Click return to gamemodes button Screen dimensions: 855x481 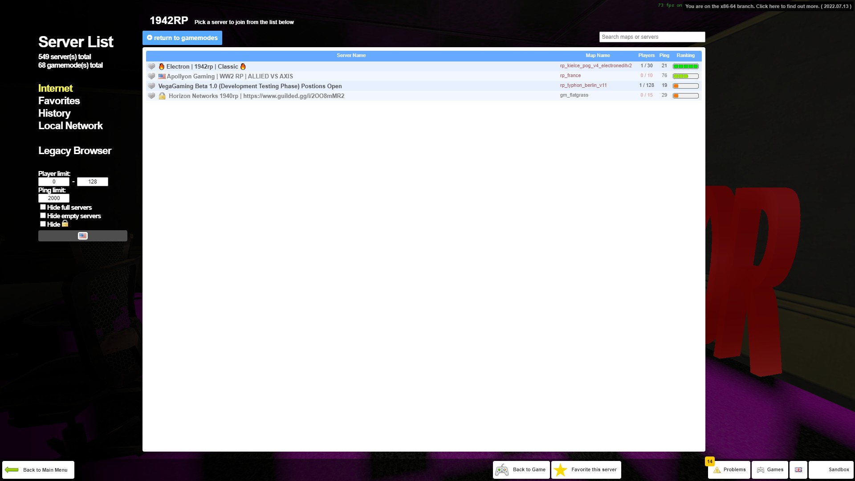coord(182,38)
